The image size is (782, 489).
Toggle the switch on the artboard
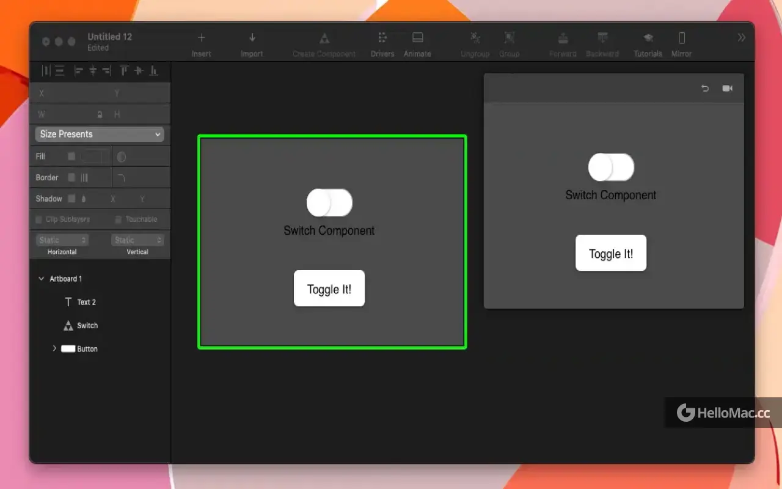click(329, 203)
